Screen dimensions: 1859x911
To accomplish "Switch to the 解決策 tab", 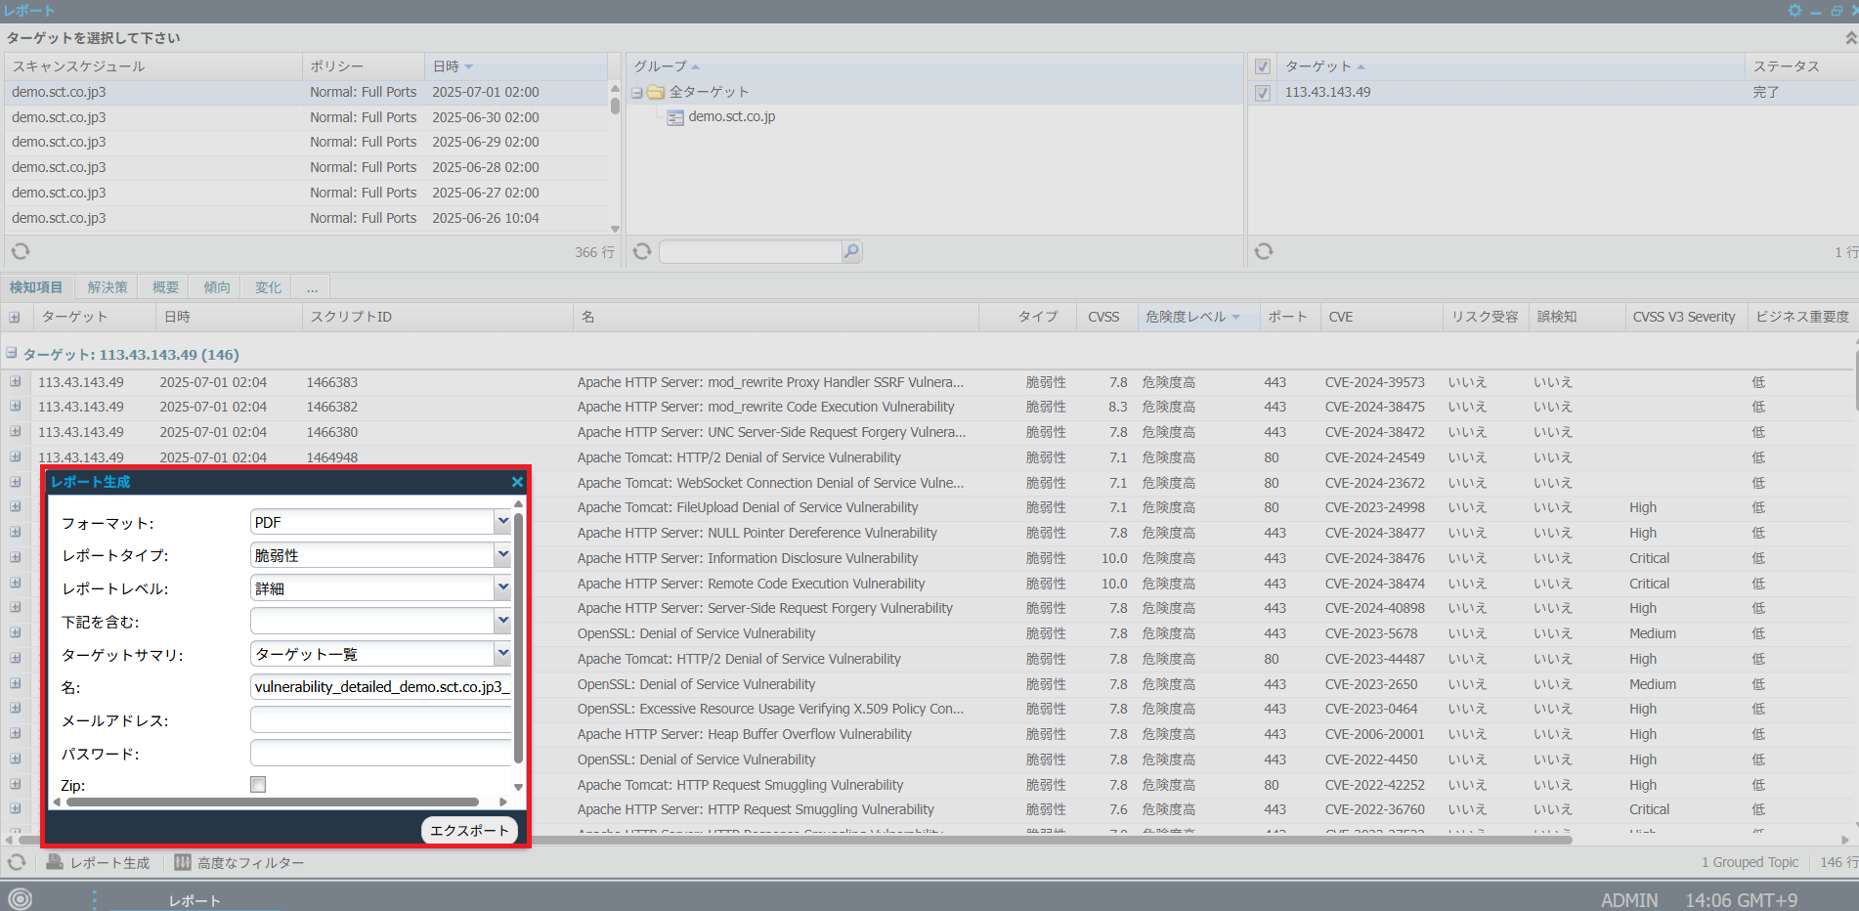I will click(x=108, y=287).
